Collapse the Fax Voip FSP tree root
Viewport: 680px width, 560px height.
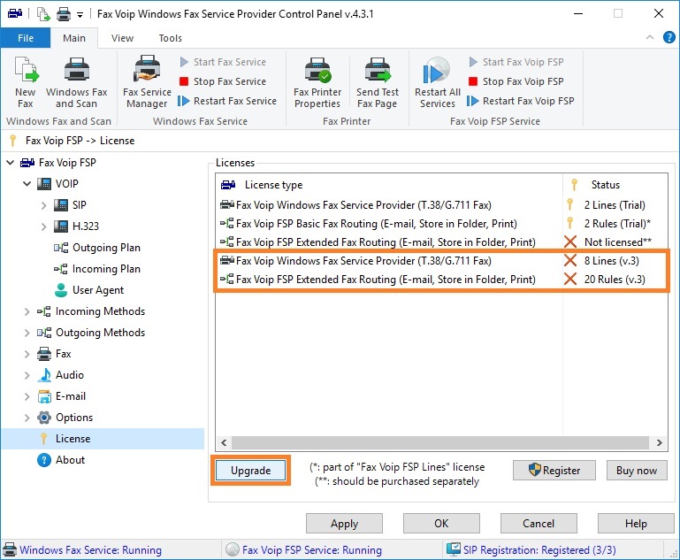pos(10,163)
